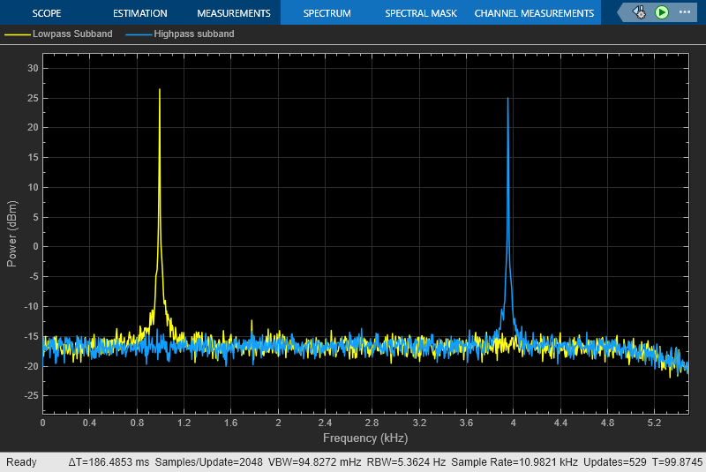Click the ΔT=186.4853 ms status entry
Image resolution: width=706 pixels, height=472 pixels.
(109, 462)
